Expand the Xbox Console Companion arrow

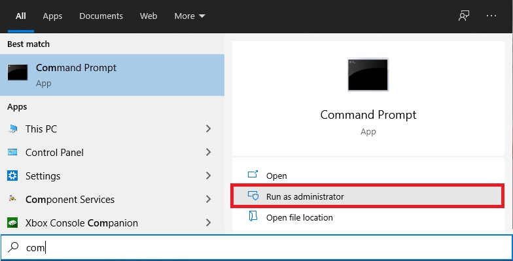pyautogui.click(x=208, y=223)
